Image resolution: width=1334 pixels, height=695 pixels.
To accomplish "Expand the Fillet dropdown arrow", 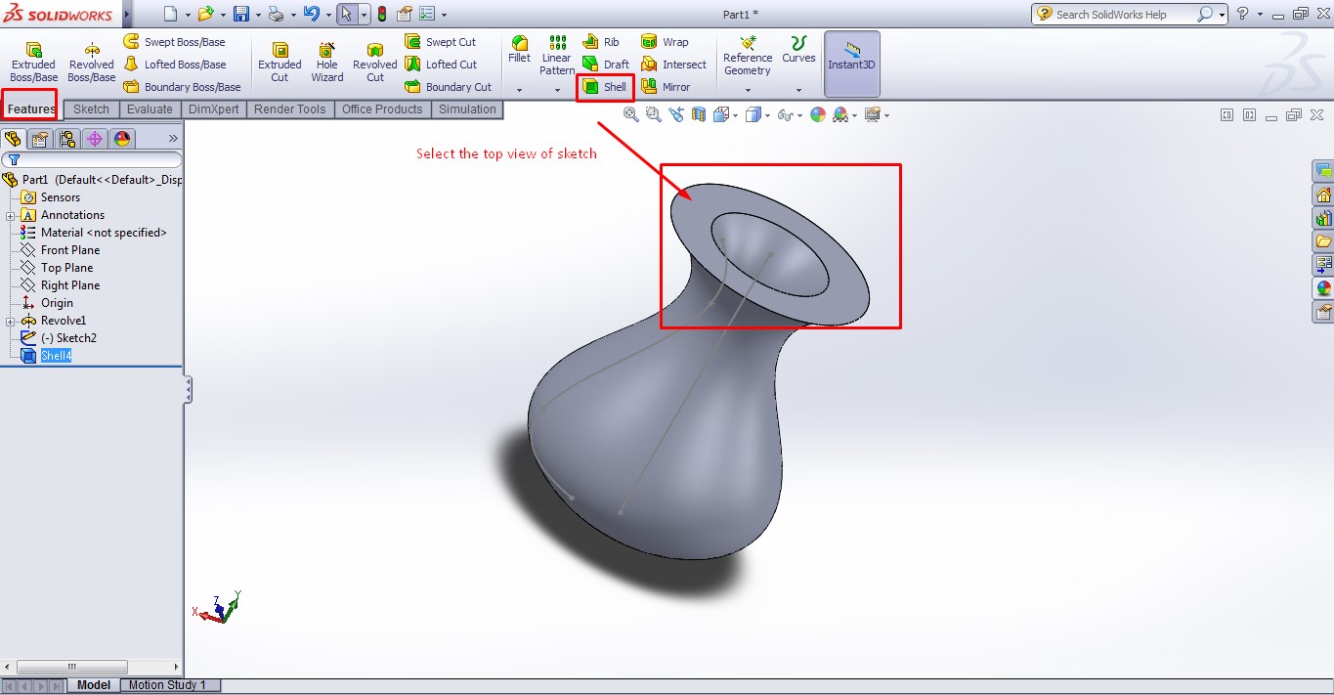I will [x=519, y=90].
